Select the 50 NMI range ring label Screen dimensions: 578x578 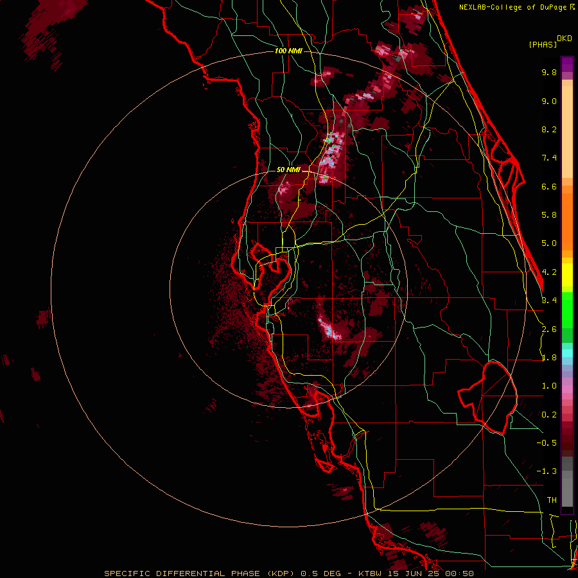288,170
